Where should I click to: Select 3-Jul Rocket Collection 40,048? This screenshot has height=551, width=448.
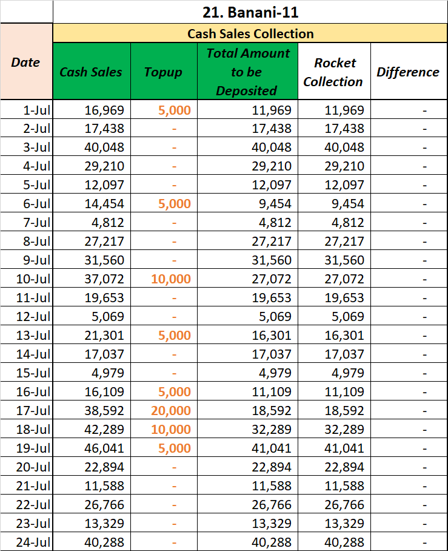334,147
